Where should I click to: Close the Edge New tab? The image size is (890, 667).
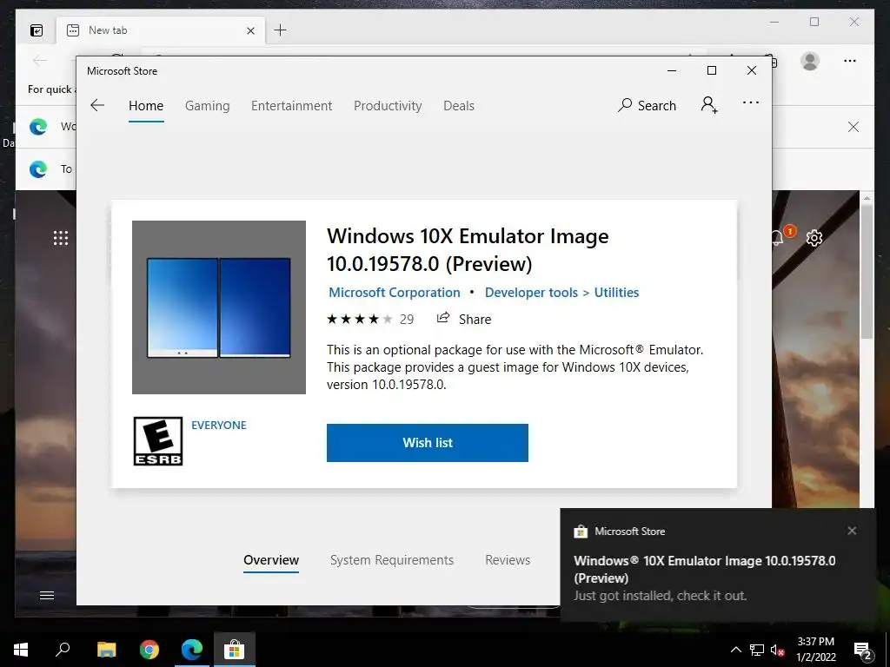250,30
